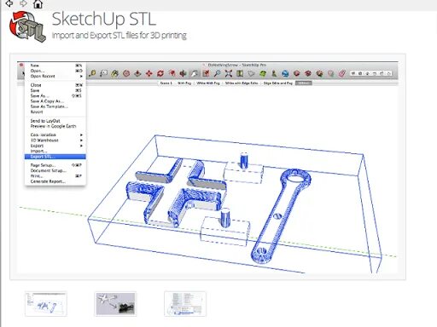This screenshot has height=327, width=437.
Task: Click the green terrain icon
Action: tap(263, 73)
